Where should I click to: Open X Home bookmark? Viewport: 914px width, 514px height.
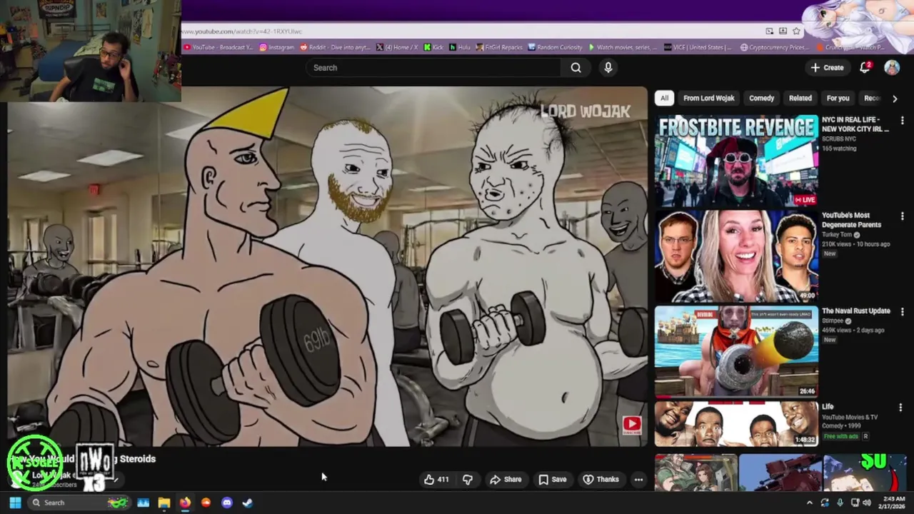click(x=397, y=47)
